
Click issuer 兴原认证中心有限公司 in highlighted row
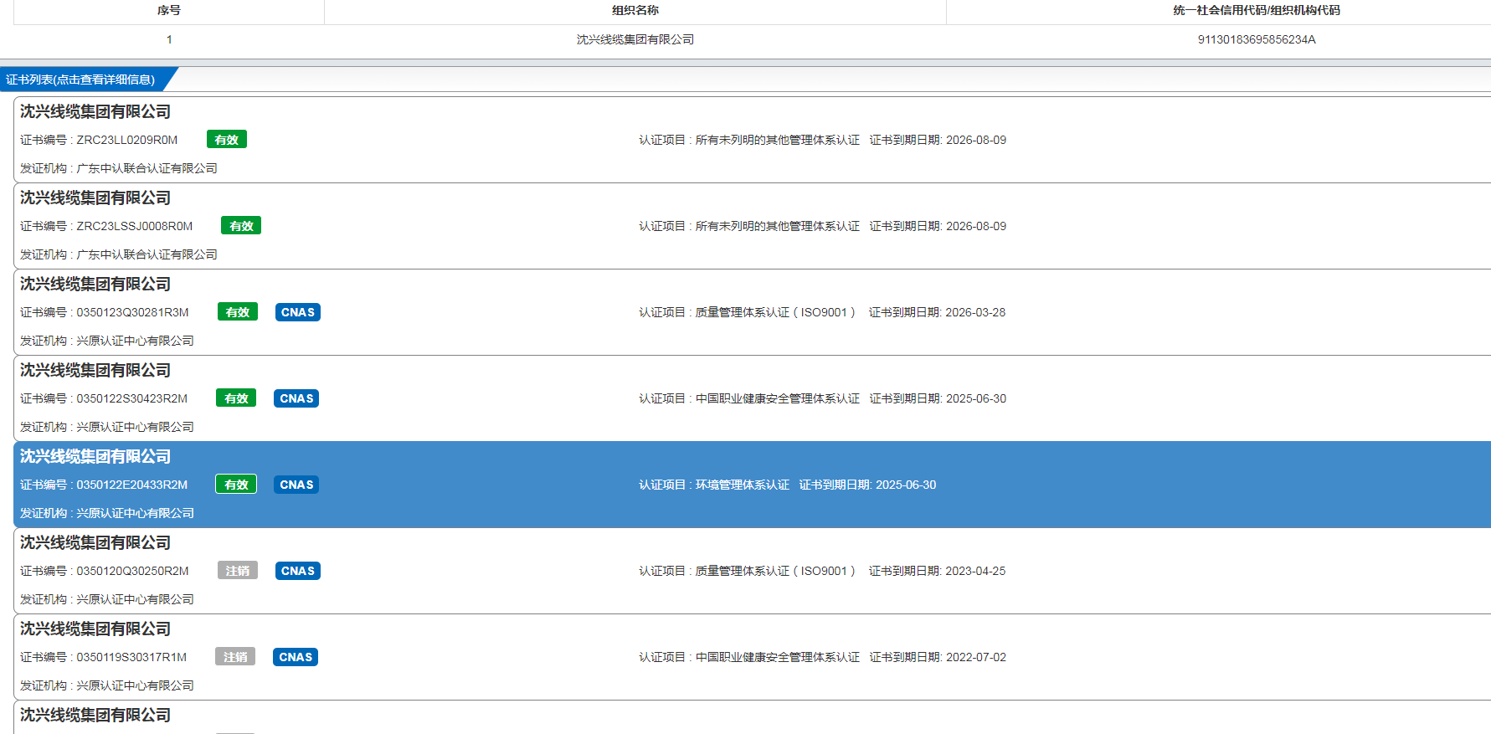pos(135,513)
